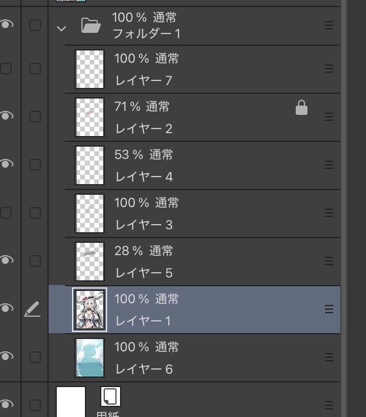Tick the checkbox beside フォルダー 1
Image resolution: width=366 pixels, height=417 pixels.
coord(35,25)
